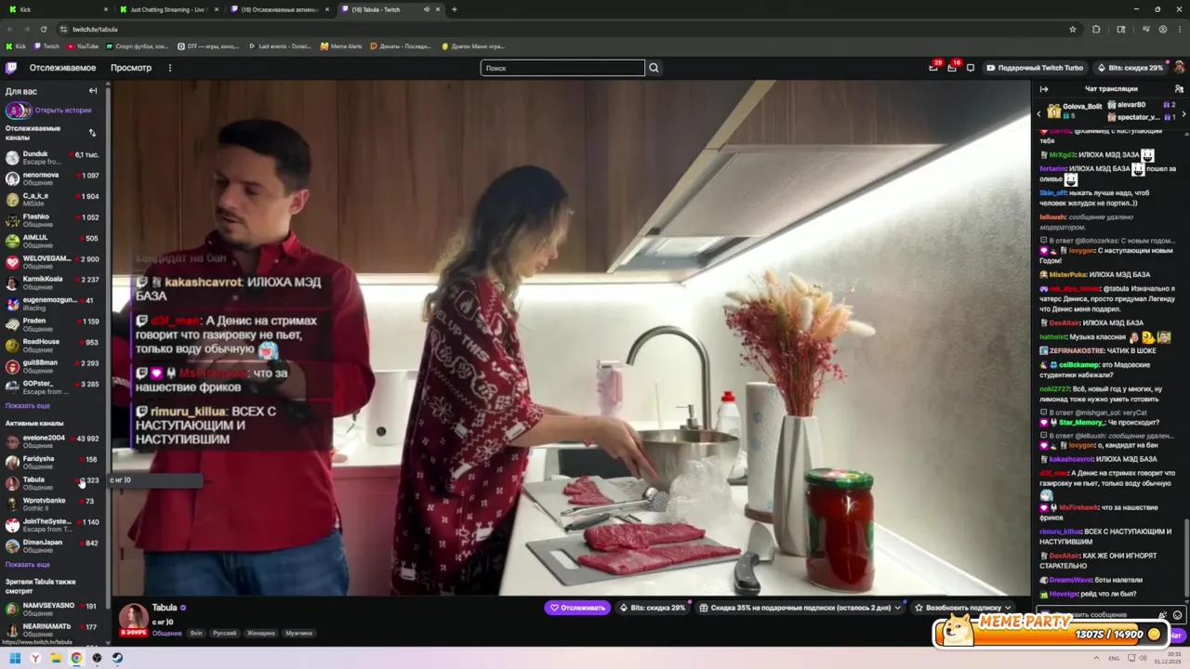Viewport: 1190px width, 669px height.
Task: Open evelone2004 channel in sidebar
Action: coord(53,441)
